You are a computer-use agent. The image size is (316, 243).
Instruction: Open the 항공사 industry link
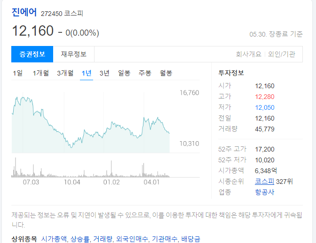[x=265, y=192]
